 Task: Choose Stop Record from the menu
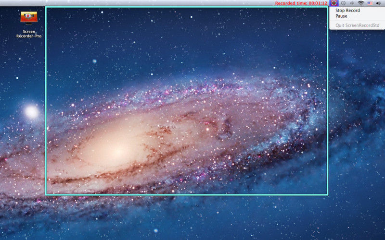click(347, 11)
